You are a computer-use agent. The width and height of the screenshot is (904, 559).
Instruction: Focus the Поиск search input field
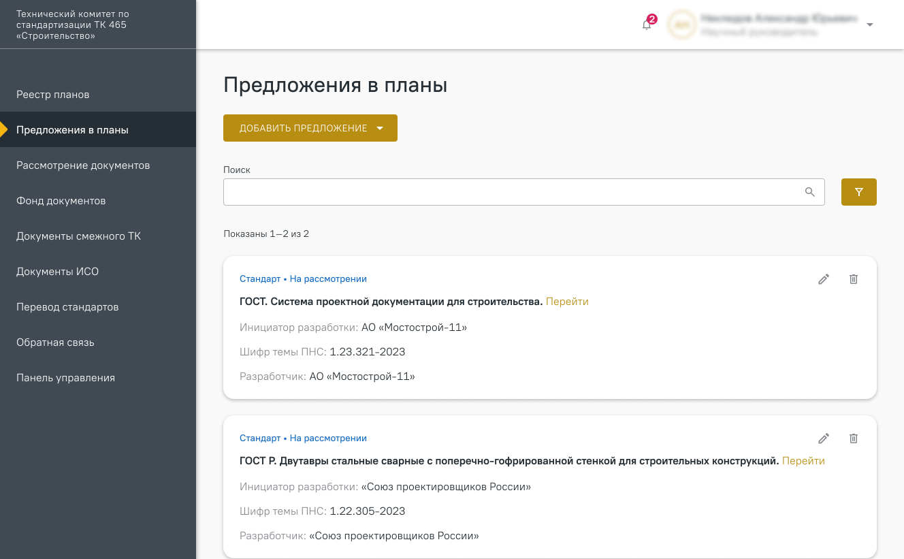click(x=511, y=192)
